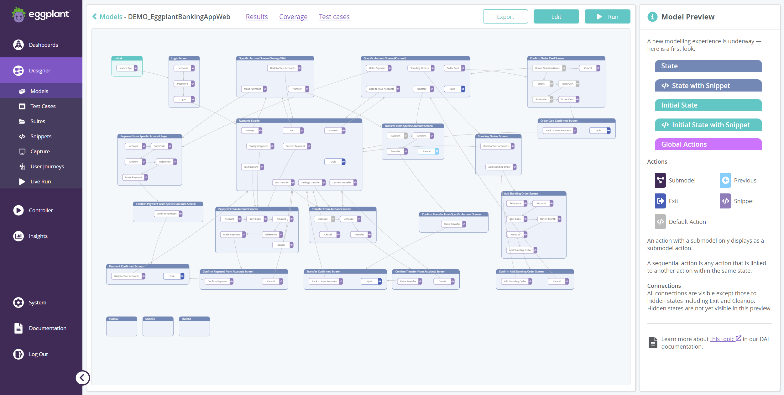Viewport: 784px width, 395px height.
Task: Click the Initial State legend block
Action: tap(708, 105)
